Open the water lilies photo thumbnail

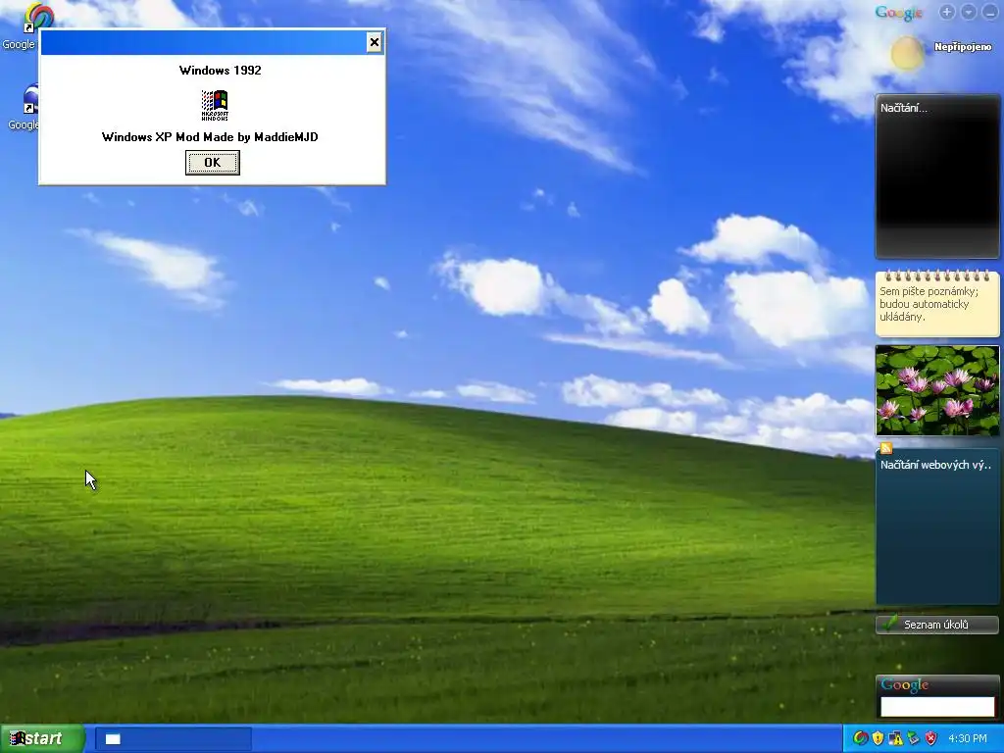click(x=937, y=390)
